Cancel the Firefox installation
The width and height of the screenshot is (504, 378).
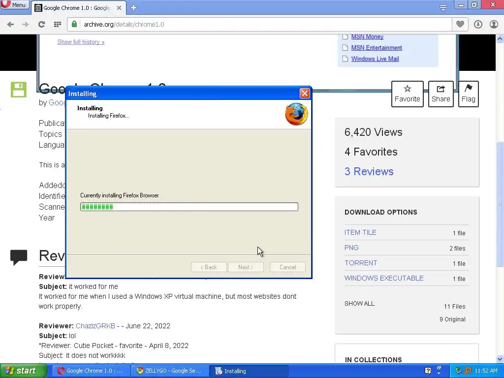(x=287, y=267)
